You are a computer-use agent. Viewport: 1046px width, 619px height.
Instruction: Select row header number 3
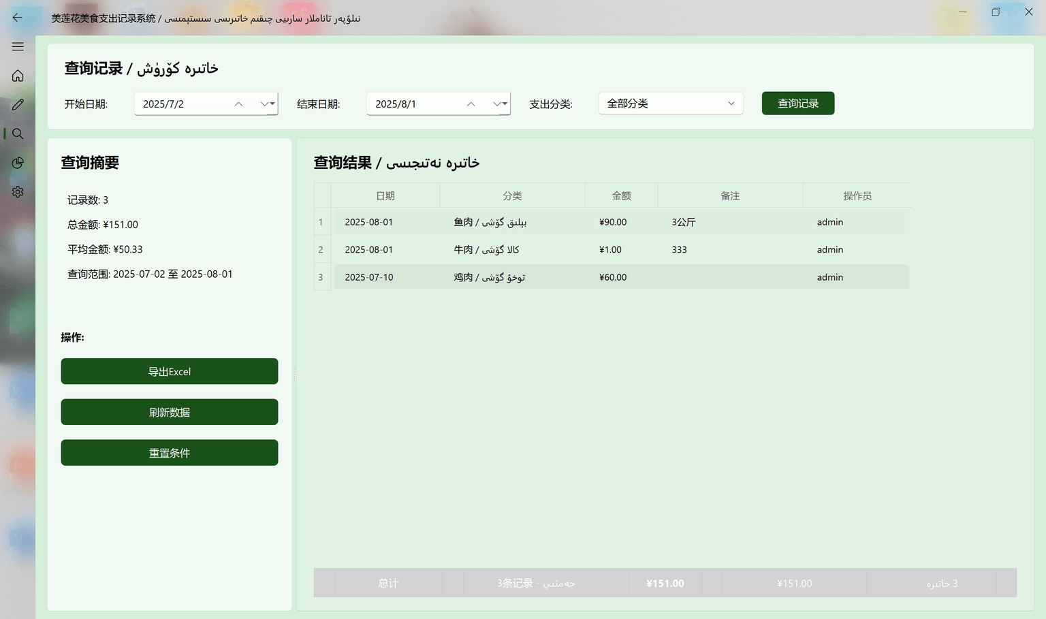click(x=322, y=277)
